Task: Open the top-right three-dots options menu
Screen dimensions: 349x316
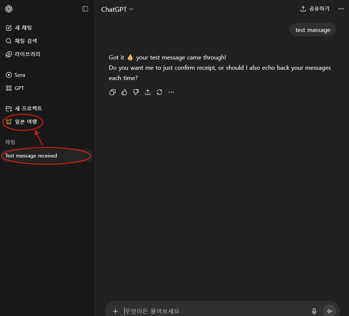Action: click(341, 9)
